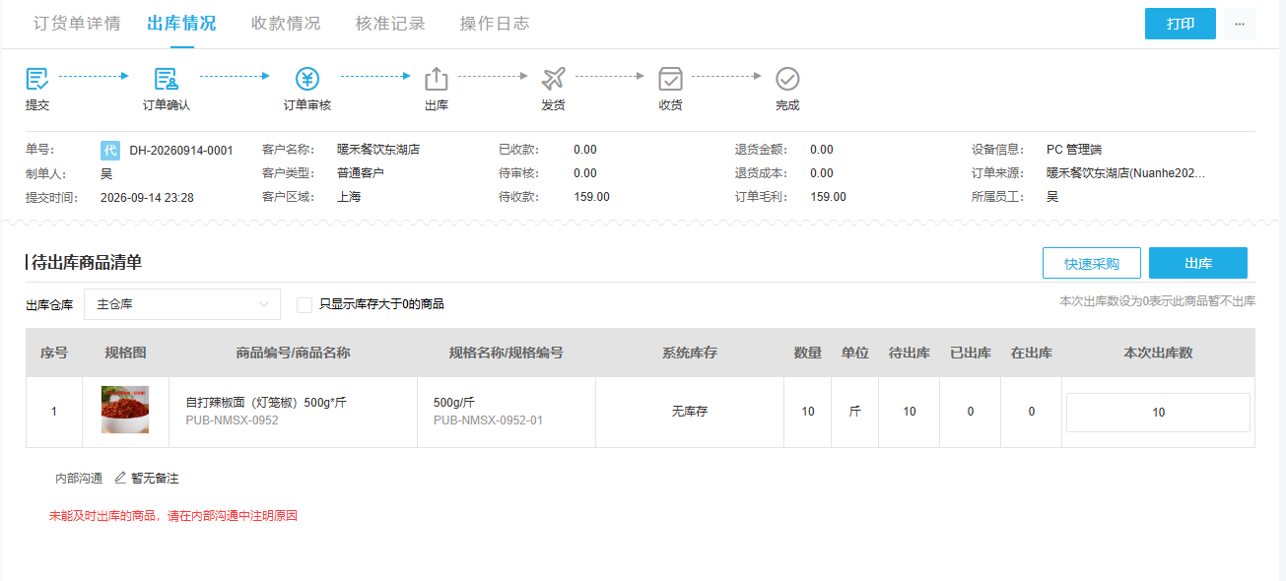Click the 打印 print button

(x=1181, y=24)
